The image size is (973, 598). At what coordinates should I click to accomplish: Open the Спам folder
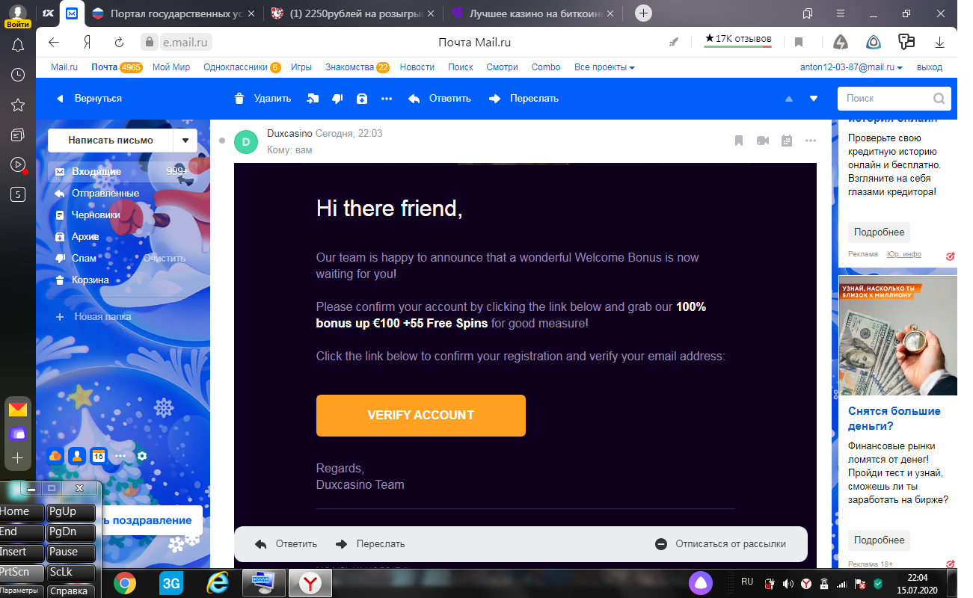coord(84,259)
